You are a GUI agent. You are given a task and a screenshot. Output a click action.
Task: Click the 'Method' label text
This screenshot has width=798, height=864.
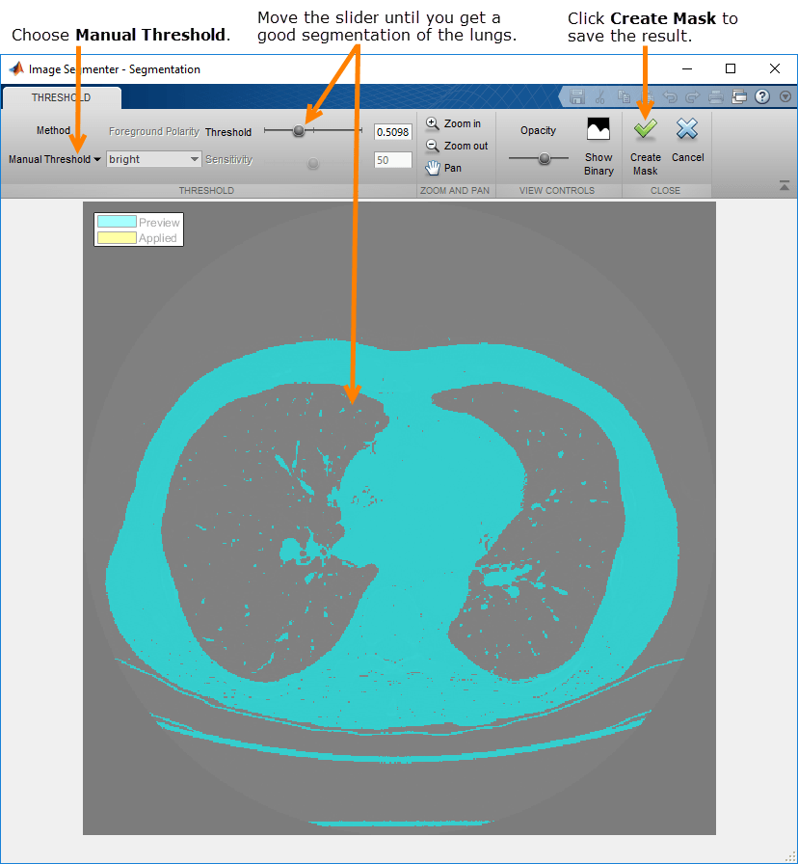[53, 130]
